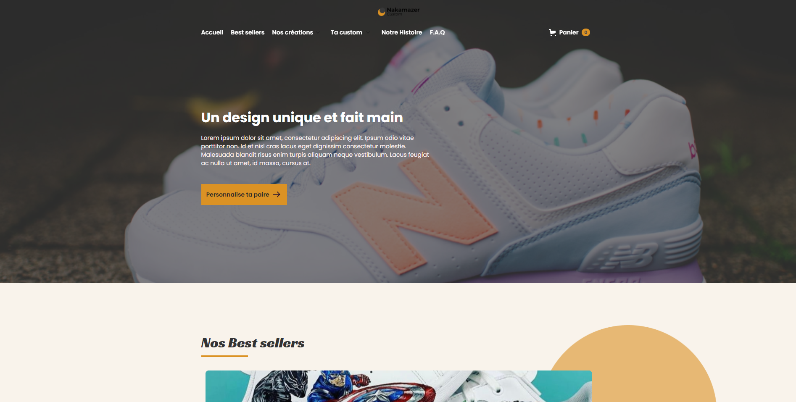Click the orange cart count badge
The height and width of the screenshot is (402, 796).
[x=586, y=32]
